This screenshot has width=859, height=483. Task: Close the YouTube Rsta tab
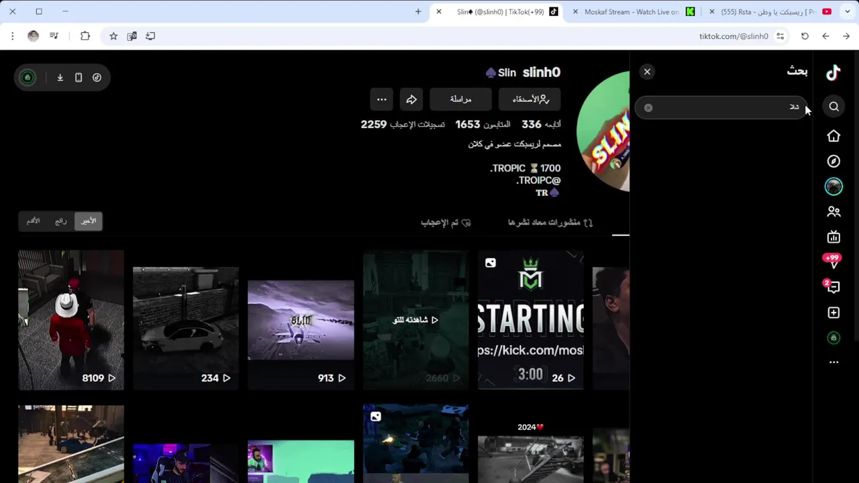tap(712, 11)
